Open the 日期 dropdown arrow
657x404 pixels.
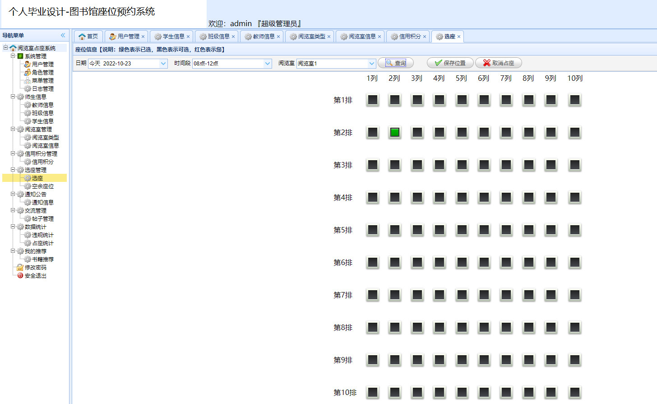pyautogui.click(x=163, y=64)
